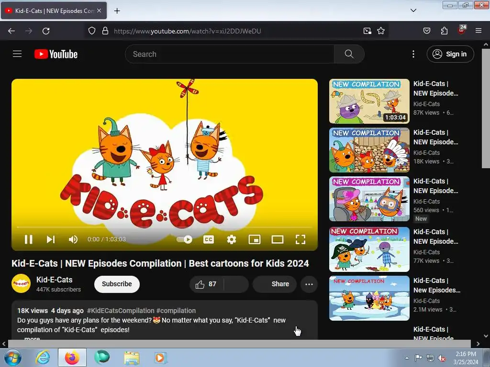Screen dimensions: 490x367
Task: Open the player settings gear
Action: click(231, 239)
